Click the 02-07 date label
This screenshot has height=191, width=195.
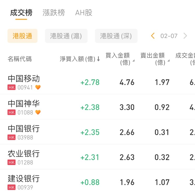pyautogui.click(x=169, y=36)
